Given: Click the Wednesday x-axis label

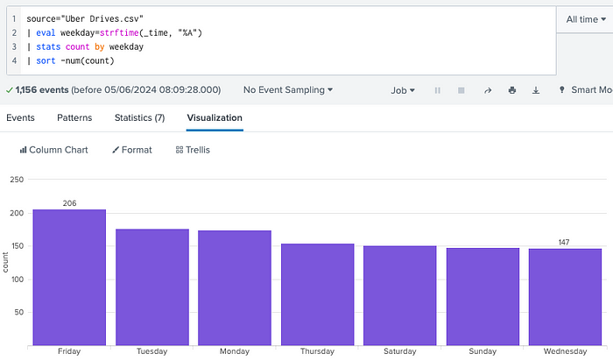Looking at the screenshot, I should point(566,351).
